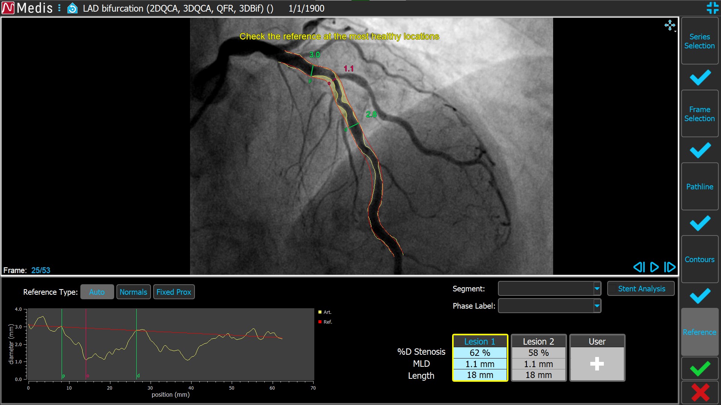Step back one frame

click(x=639, y=267)
